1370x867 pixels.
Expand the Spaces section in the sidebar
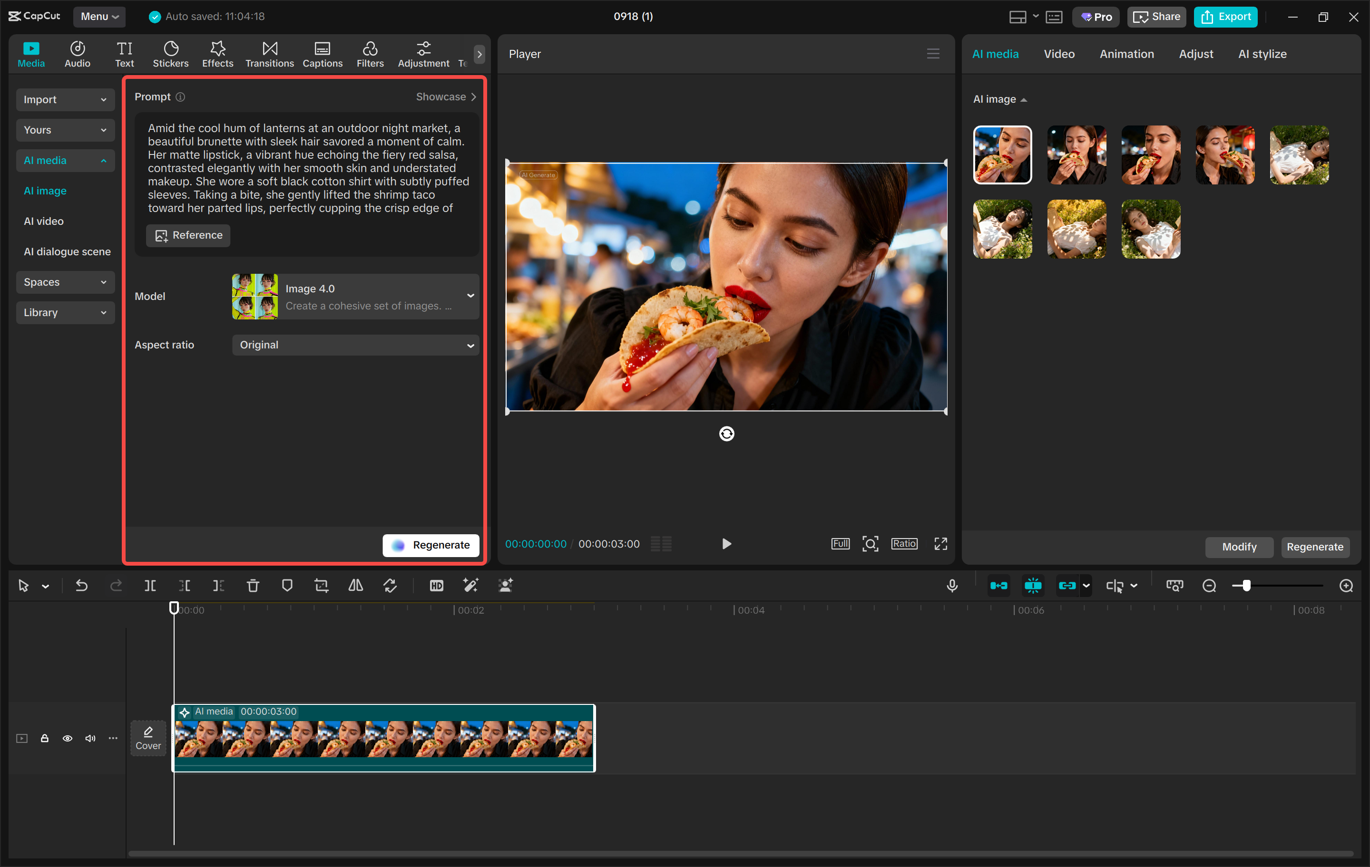(x=65, y=282)
